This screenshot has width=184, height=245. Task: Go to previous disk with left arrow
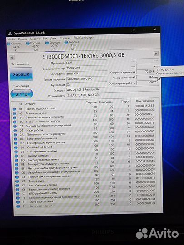point(12,57)
